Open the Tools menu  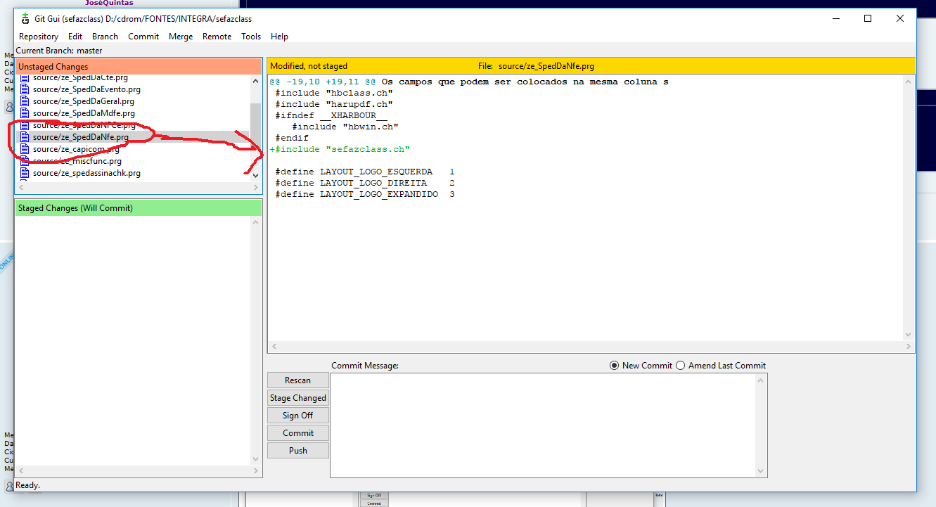pyautogui.click(x=251, y=37)
